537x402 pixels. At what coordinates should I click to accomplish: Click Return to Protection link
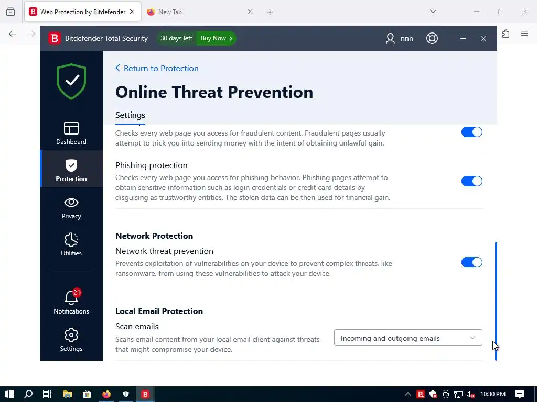click(x=157, y=69)
